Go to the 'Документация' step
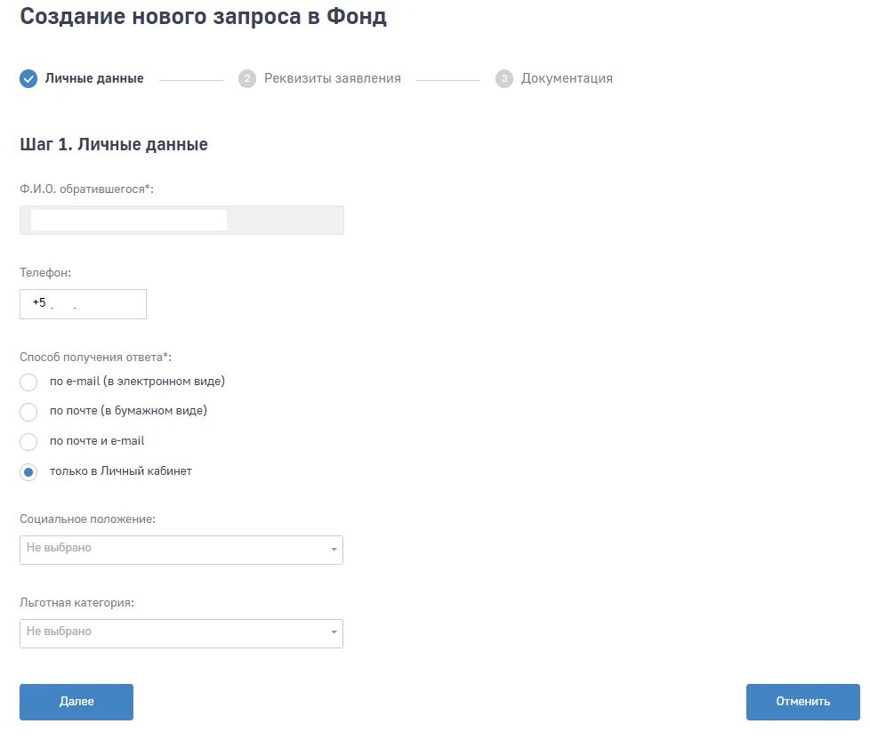Screen dimensions: 870x756 (x=567, y=78)
